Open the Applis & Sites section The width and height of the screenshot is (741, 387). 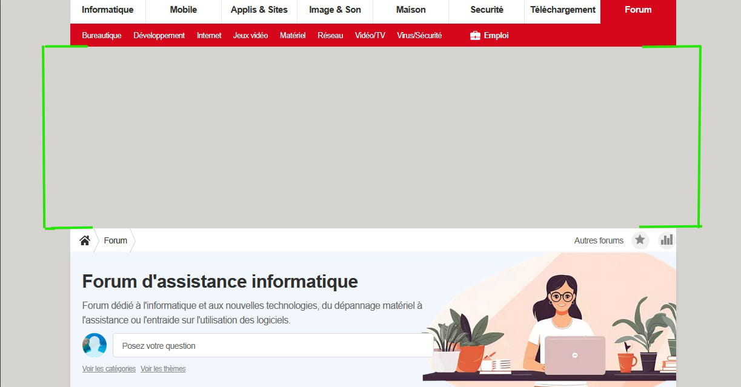point(259,10)
